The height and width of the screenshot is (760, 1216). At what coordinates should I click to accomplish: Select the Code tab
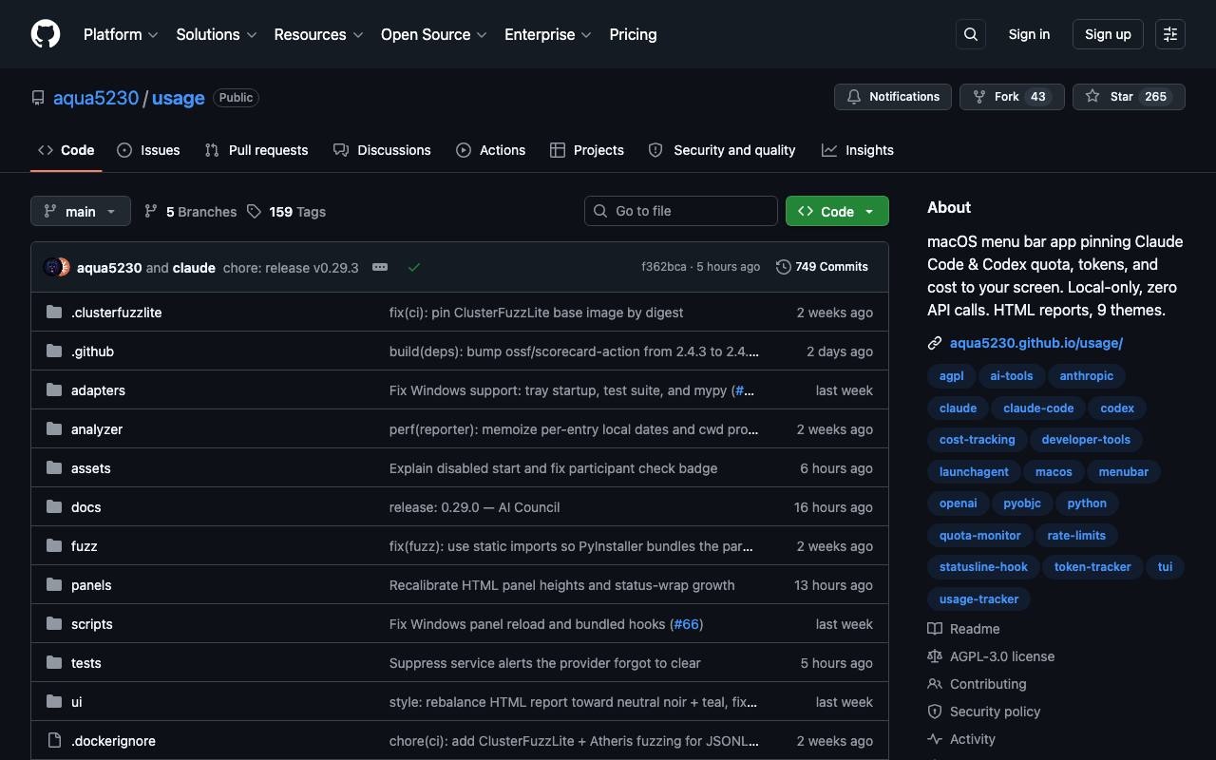point(66,150)
